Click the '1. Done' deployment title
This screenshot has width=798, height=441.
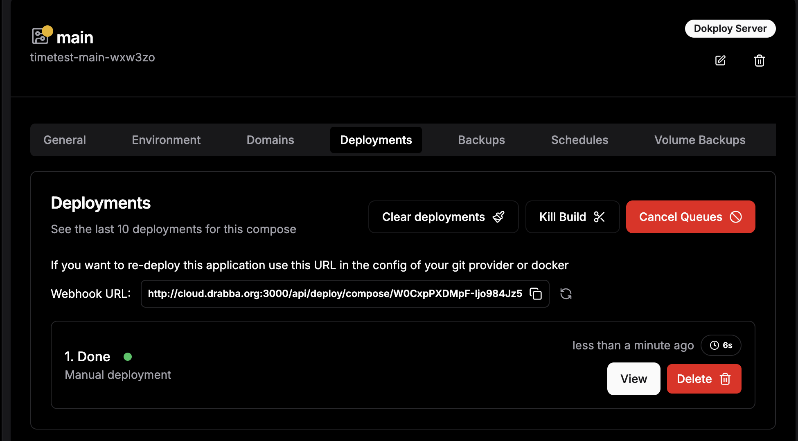pos(87,357)
